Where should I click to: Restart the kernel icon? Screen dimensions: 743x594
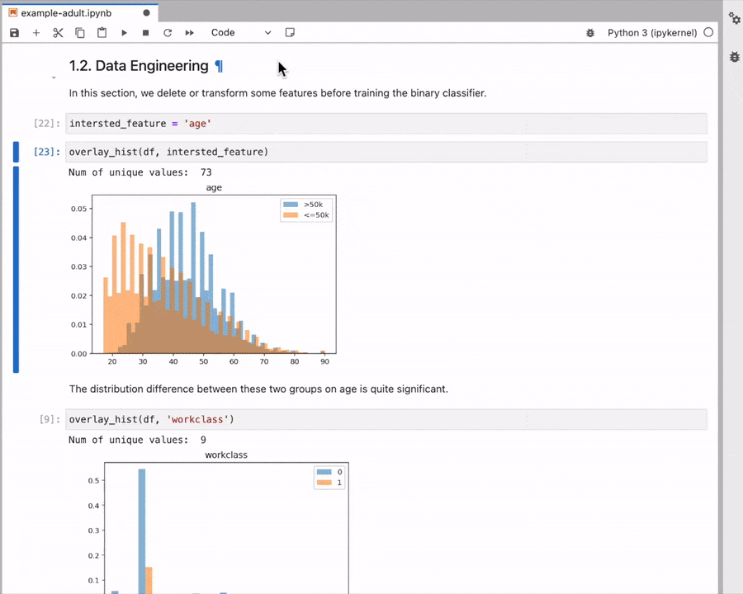tap(168, 33)
